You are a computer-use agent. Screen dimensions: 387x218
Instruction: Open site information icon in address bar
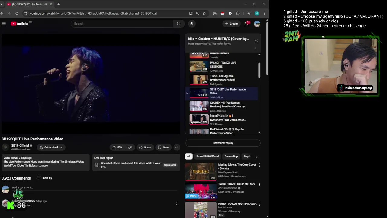pyautogui.click(x=26, y=13)
